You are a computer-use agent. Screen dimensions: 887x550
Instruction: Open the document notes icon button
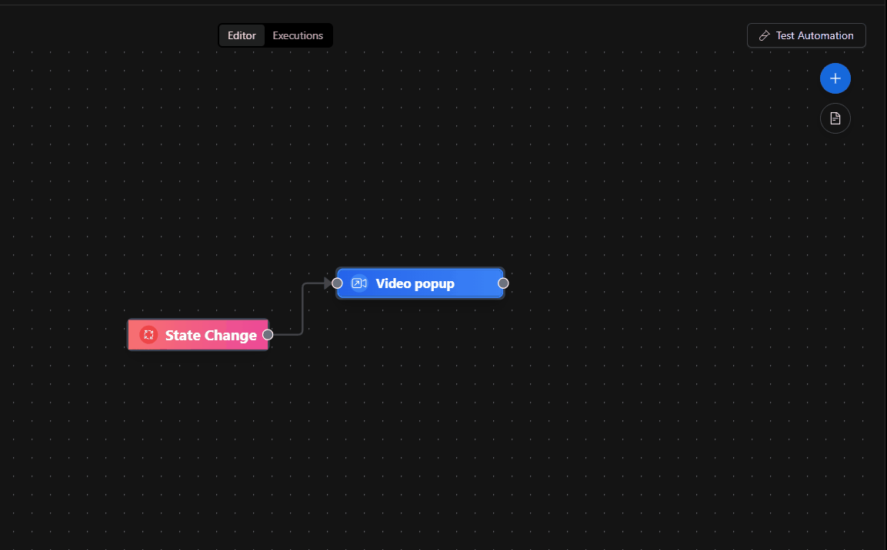pos(835,118)
